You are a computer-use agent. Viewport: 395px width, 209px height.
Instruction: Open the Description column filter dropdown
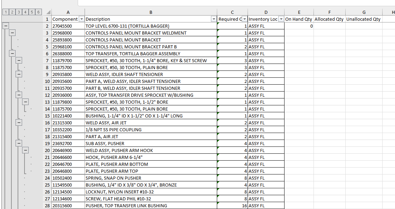point(214,19)
